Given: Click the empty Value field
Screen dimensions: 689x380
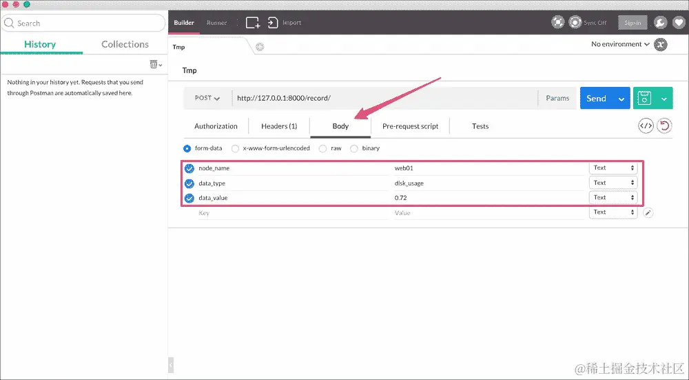Looking at the screenshot, I should click(x=489, y=213).
